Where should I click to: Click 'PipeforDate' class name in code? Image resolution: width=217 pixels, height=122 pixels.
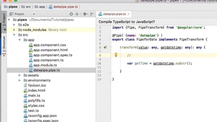(146, 40)
